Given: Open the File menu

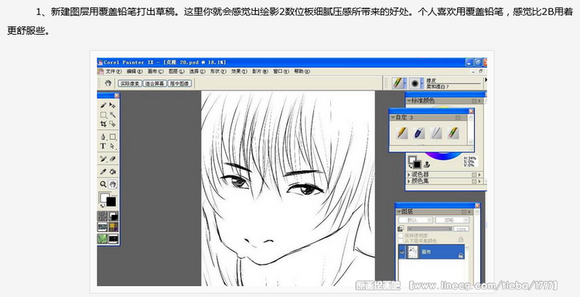Looking at the screenshot, I should (x=114, y=71).
